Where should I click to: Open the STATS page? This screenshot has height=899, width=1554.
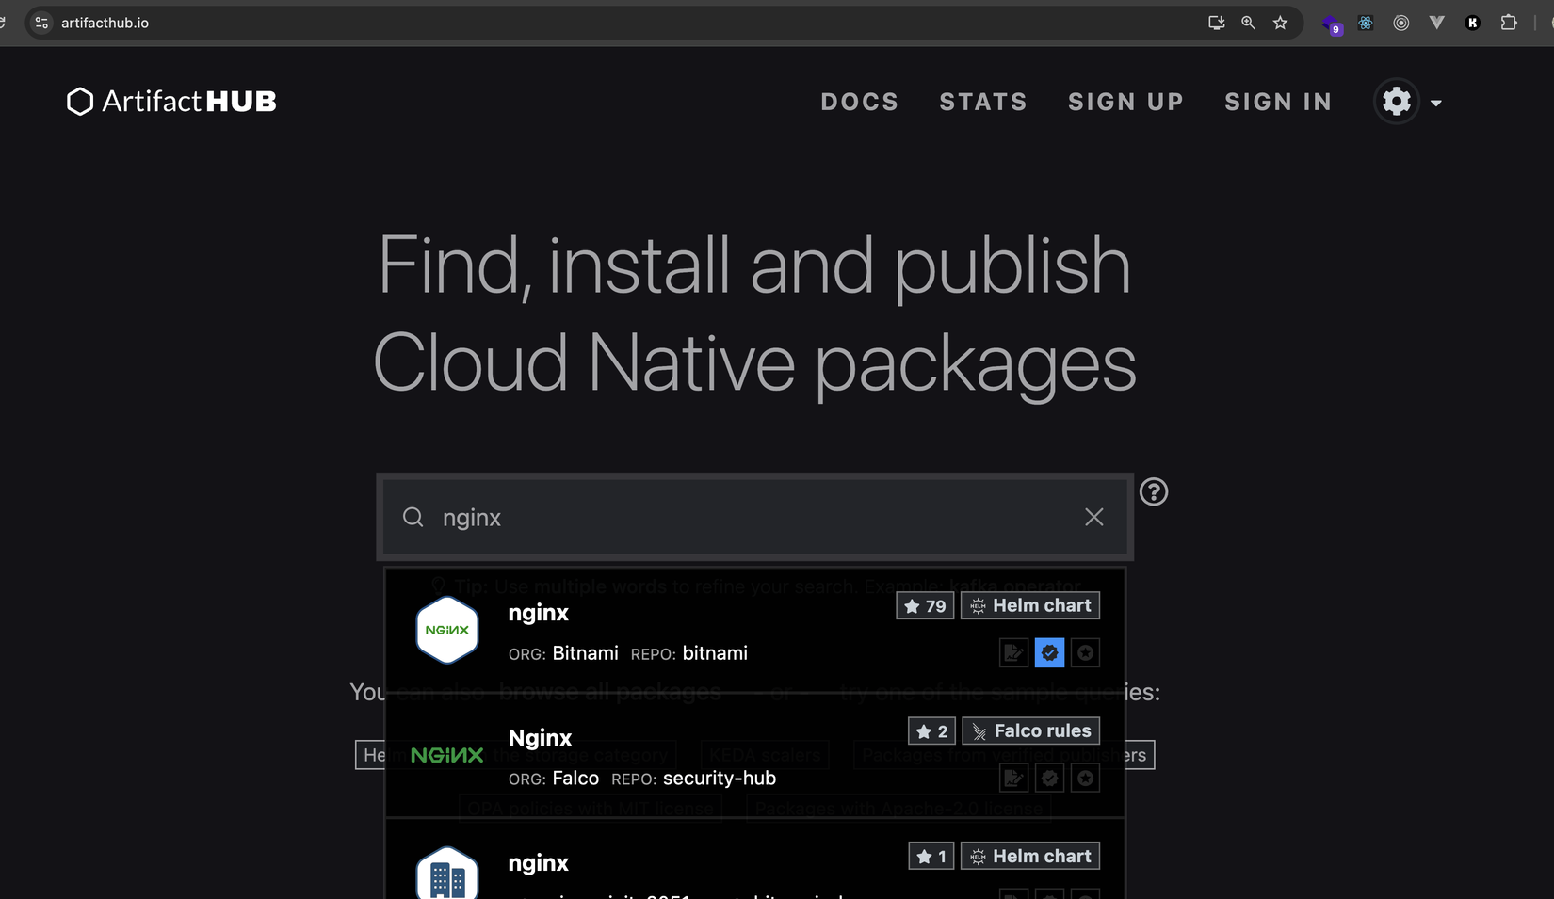(x=983, y=102)
